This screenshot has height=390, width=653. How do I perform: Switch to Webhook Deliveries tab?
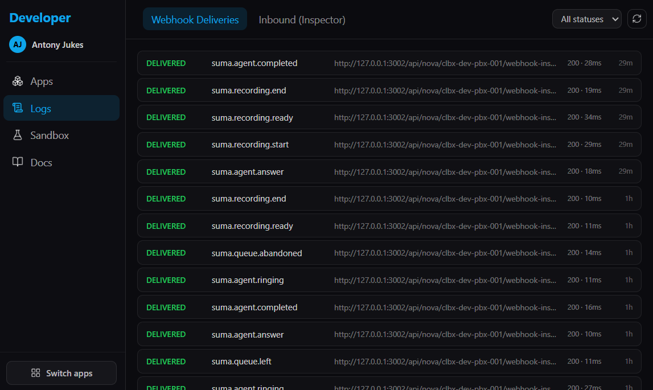(x=195, y=19)
